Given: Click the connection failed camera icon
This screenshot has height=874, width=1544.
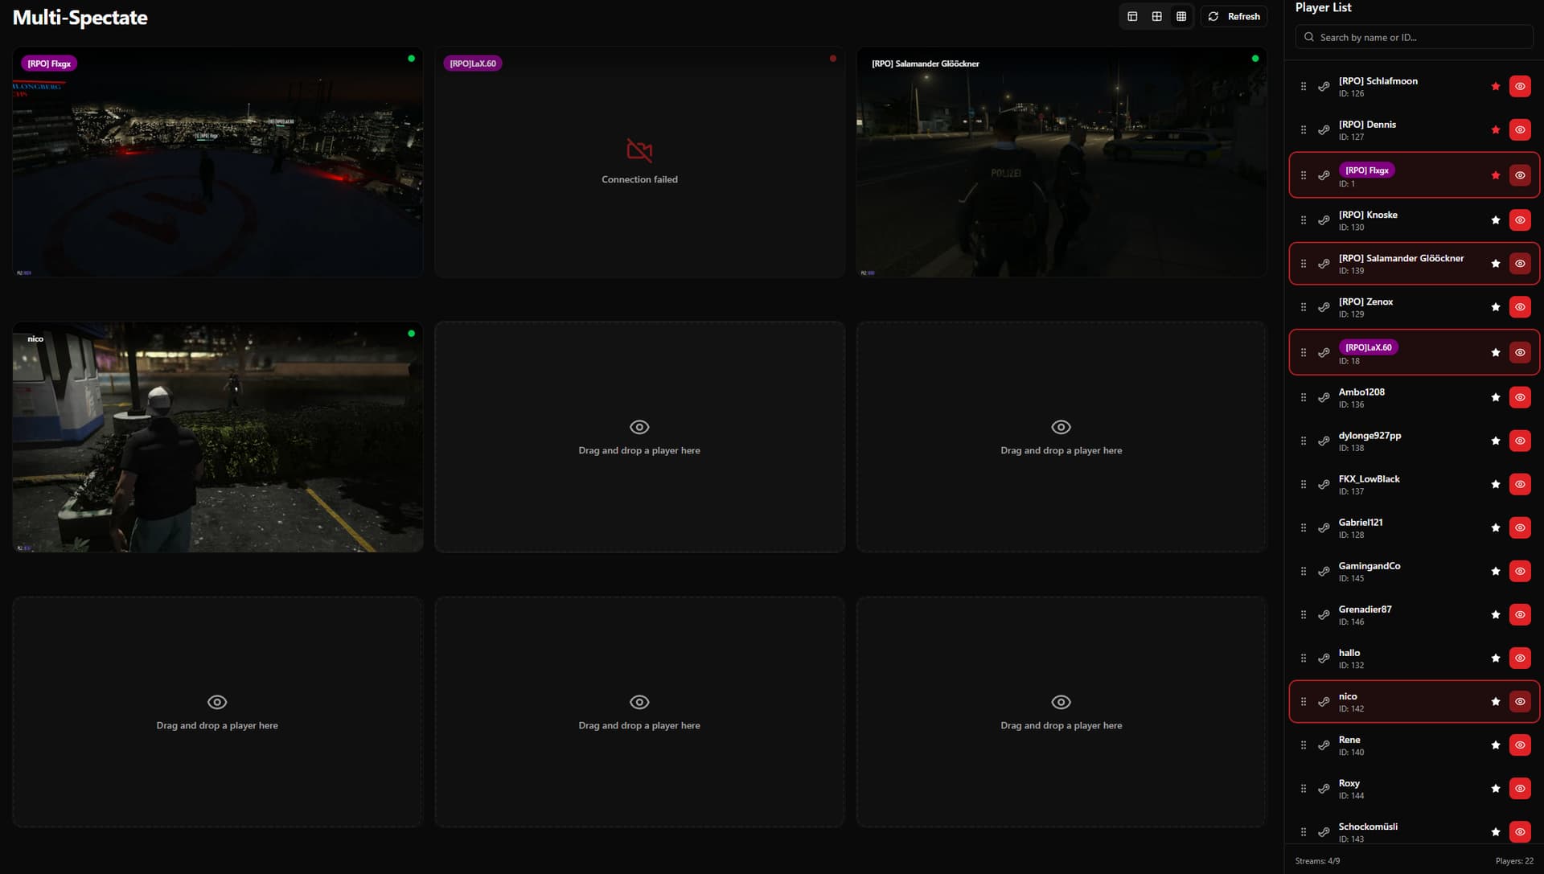Looking at the screenshot, I should (639, 150).
